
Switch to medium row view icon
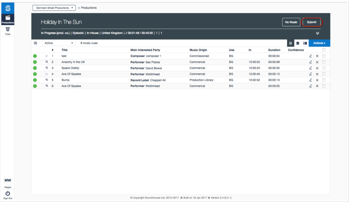297,43
